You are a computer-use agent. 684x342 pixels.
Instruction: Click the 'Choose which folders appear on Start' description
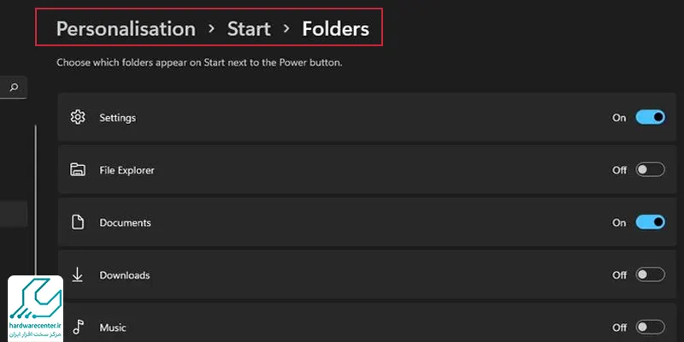click(199, 62)
